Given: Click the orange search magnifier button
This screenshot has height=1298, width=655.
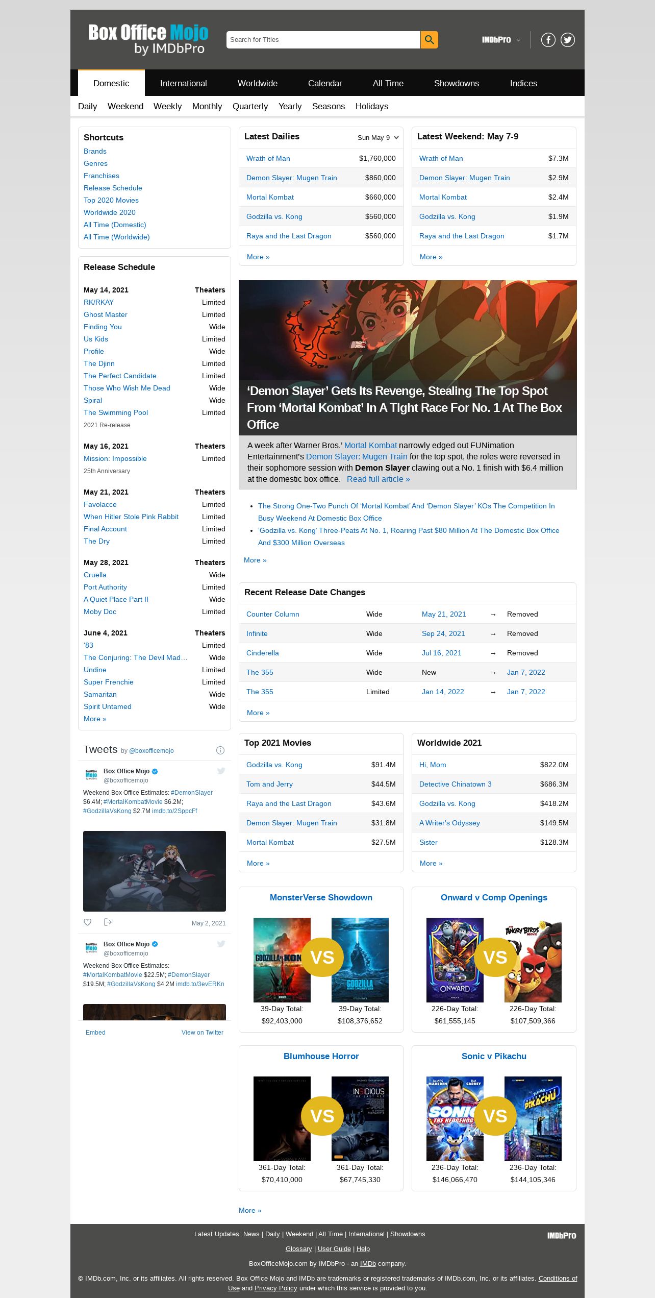Looking at the screenshot, I should click(x=429, y=40).
